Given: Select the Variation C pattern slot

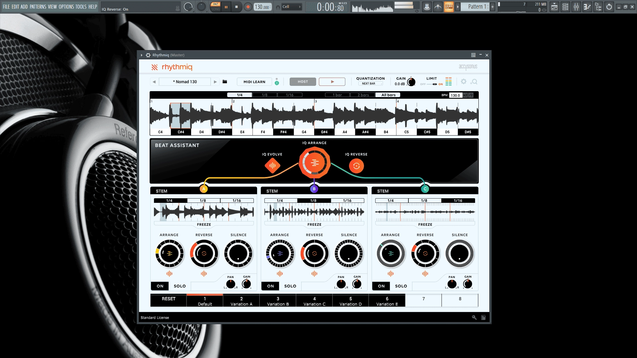Looking at the screenshot, I should [314, 301].
